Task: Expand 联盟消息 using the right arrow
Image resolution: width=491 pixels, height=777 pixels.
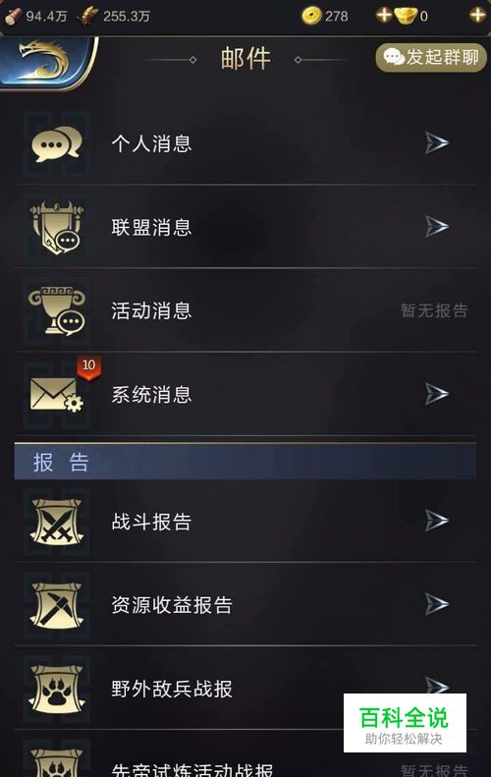Action: point(437,227)
